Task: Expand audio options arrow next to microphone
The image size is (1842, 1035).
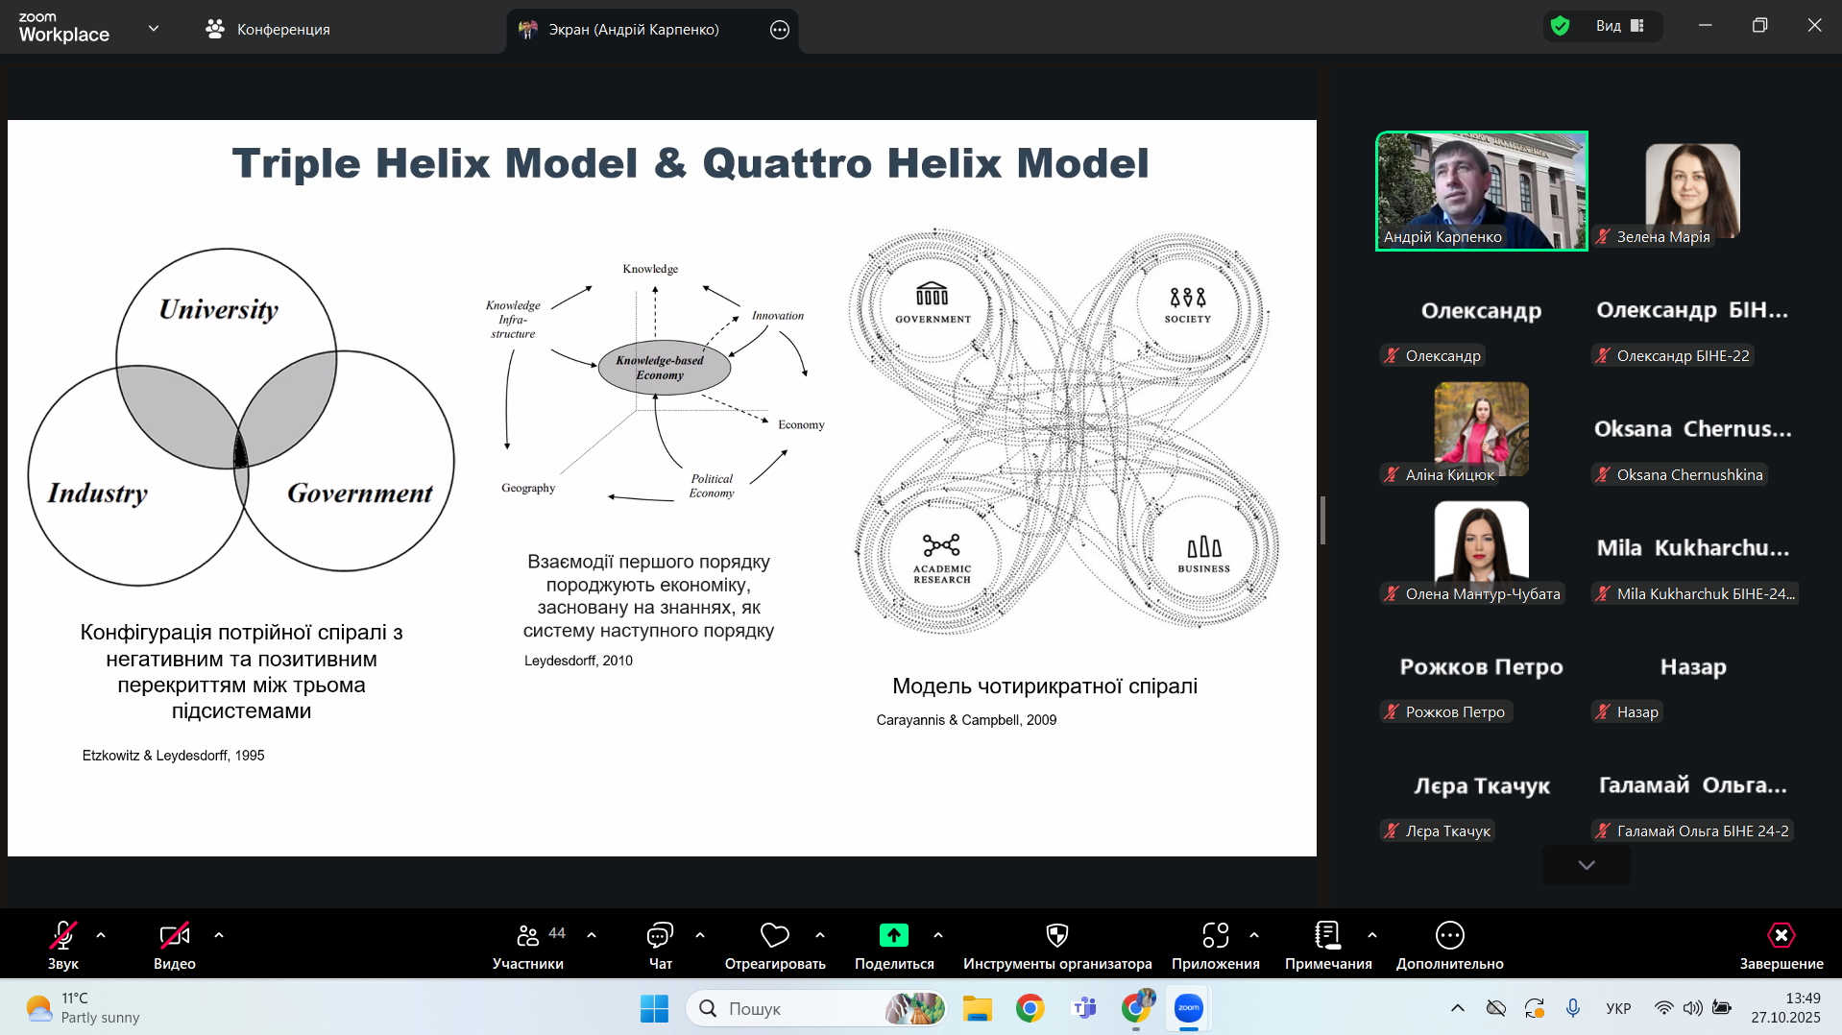Action: pyautogui.click(x=101, y=935)
